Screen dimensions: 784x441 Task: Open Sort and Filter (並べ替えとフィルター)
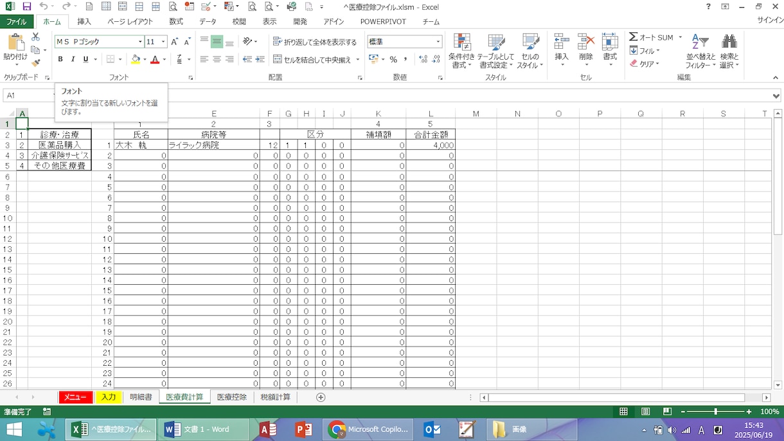pos(700,51)
